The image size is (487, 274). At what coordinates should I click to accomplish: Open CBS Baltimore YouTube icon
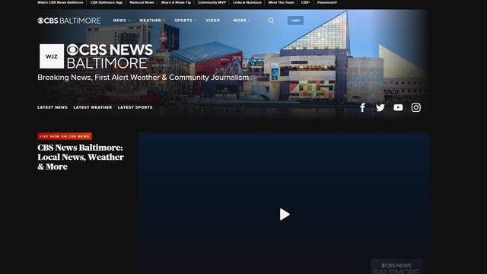click(398, 107)
